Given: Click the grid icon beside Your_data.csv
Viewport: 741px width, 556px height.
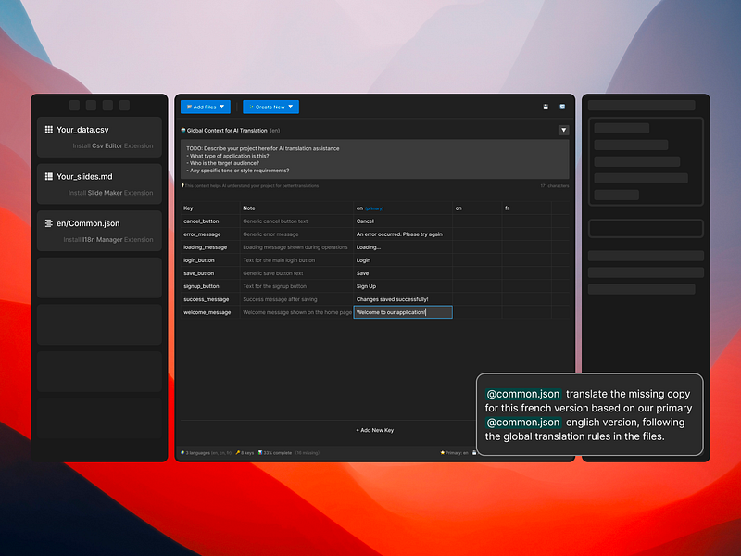Looking at the screenshot, I should point(49,130).
